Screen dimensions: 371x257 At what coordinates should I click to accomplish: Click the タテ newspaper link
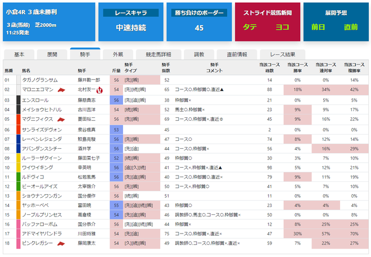click(x=250, y=27)
